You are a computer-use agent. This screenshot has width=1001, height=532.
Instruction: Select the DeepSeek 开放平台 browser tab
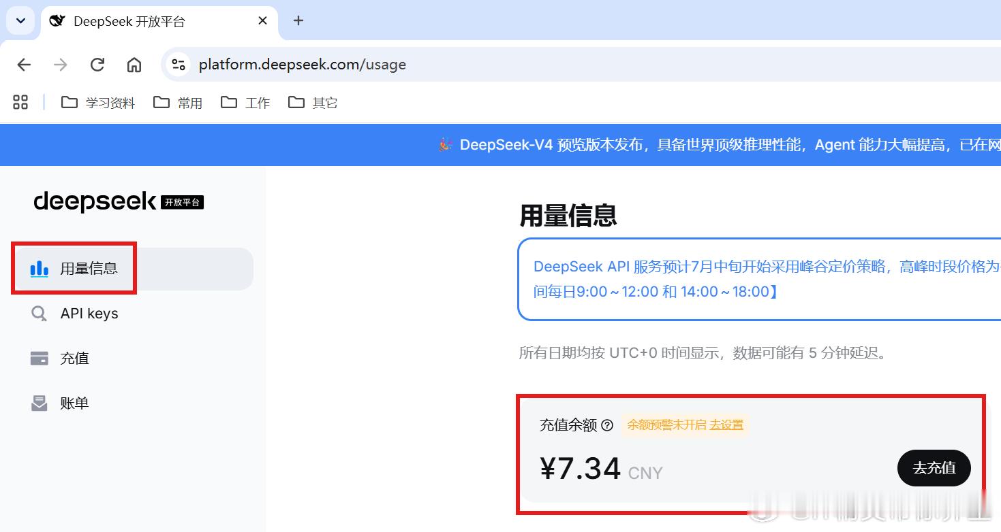(159, 21)
